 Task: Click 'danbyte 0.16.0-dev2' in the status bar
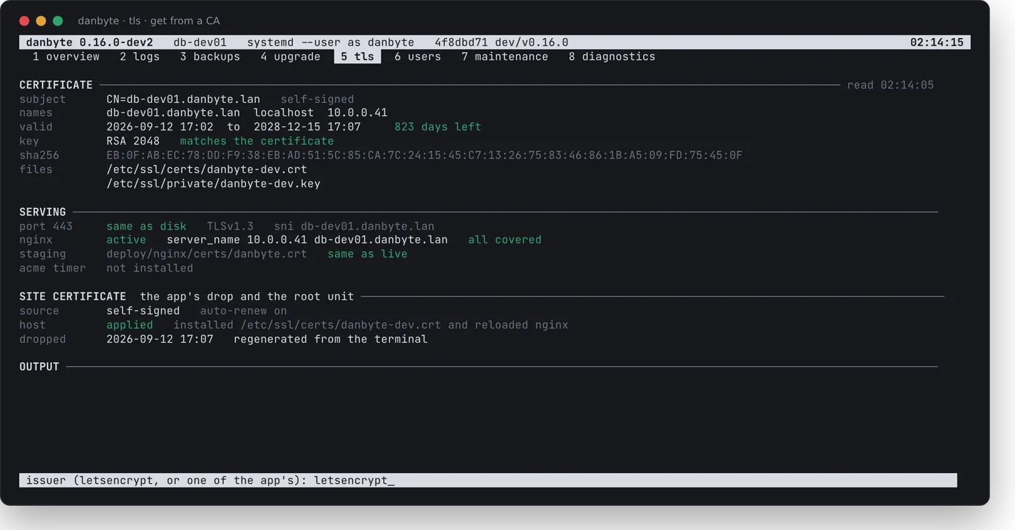coord(89,42)
